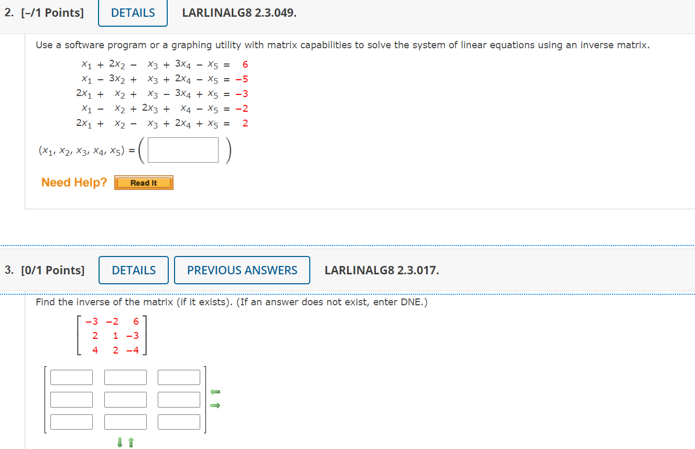Click the center matrix answer box
Image resolution: width=695 pixels, height=449 pixels.
point(126,399)
